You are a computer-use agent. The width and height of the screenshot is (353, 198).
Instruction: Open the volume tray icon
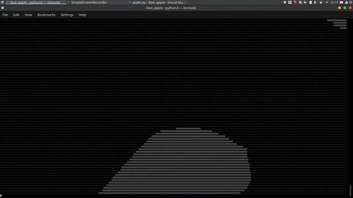click(305, 2)
